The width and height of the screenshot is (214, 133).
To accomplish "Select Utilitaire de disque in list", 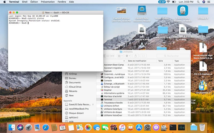I will point(143,112).
